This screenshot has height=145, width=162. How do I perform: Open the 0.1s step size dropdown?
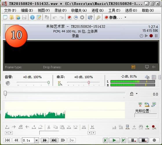[37, 140]
